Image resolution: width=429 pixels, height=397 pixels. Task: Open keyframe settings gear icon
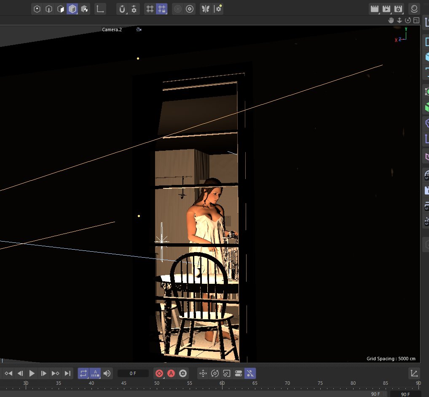183,373
